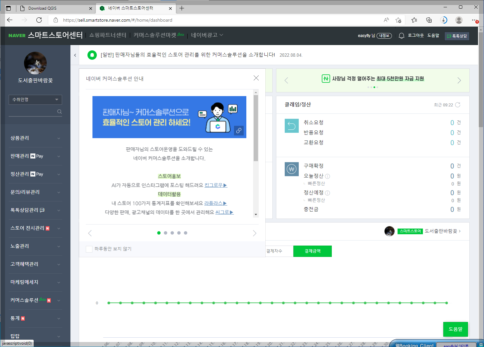Click the store profile picture in sidebar
This screenshot has width=484, height=347.
tap(35, 63)
